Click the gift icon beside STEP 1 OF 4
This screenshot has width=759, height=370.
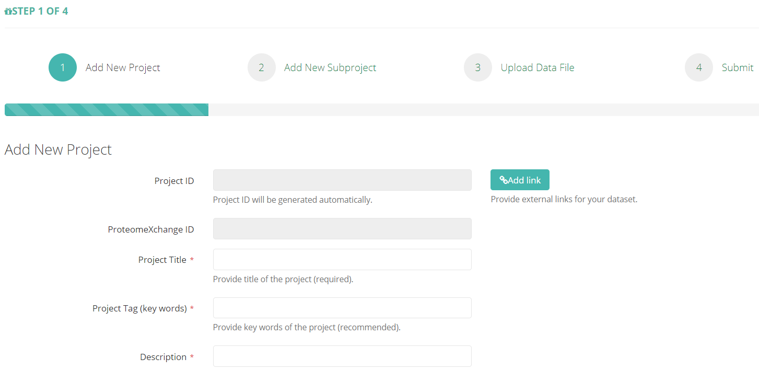[x=8, y=11]
